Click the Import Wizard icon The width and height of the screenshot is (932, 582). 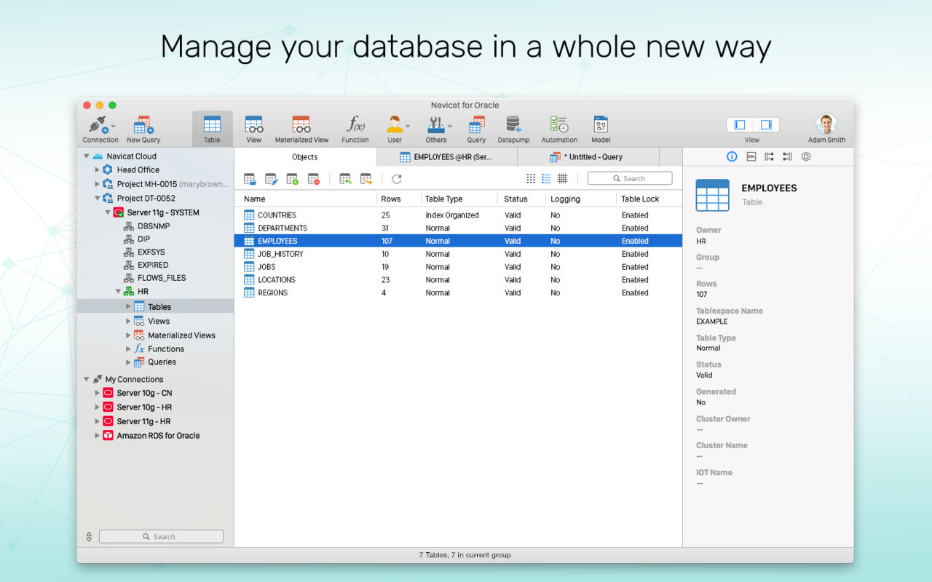click(x=345, y=179)
